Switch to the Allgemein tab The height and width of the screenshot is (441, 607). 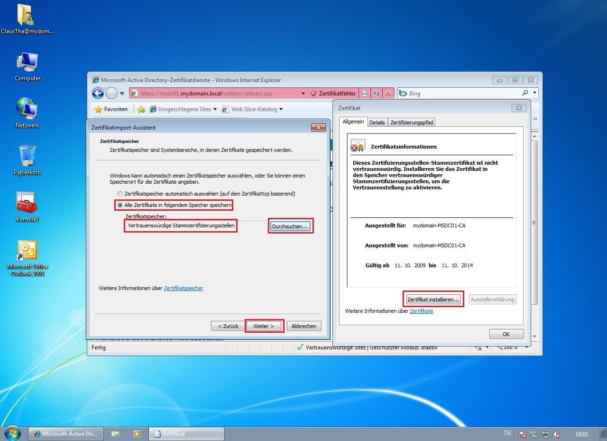353,122
